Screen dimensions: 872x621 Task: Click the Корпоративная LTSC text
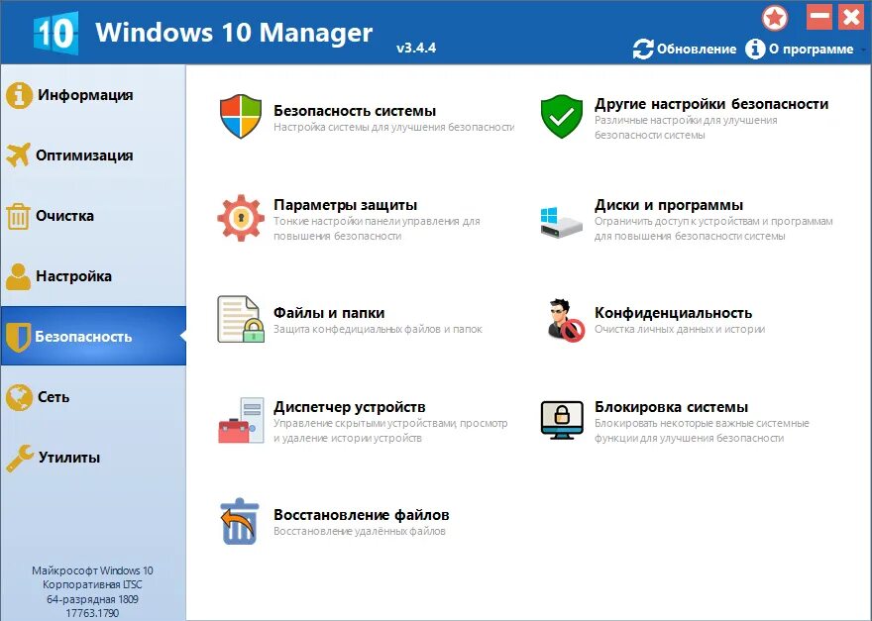coord(92,585)
